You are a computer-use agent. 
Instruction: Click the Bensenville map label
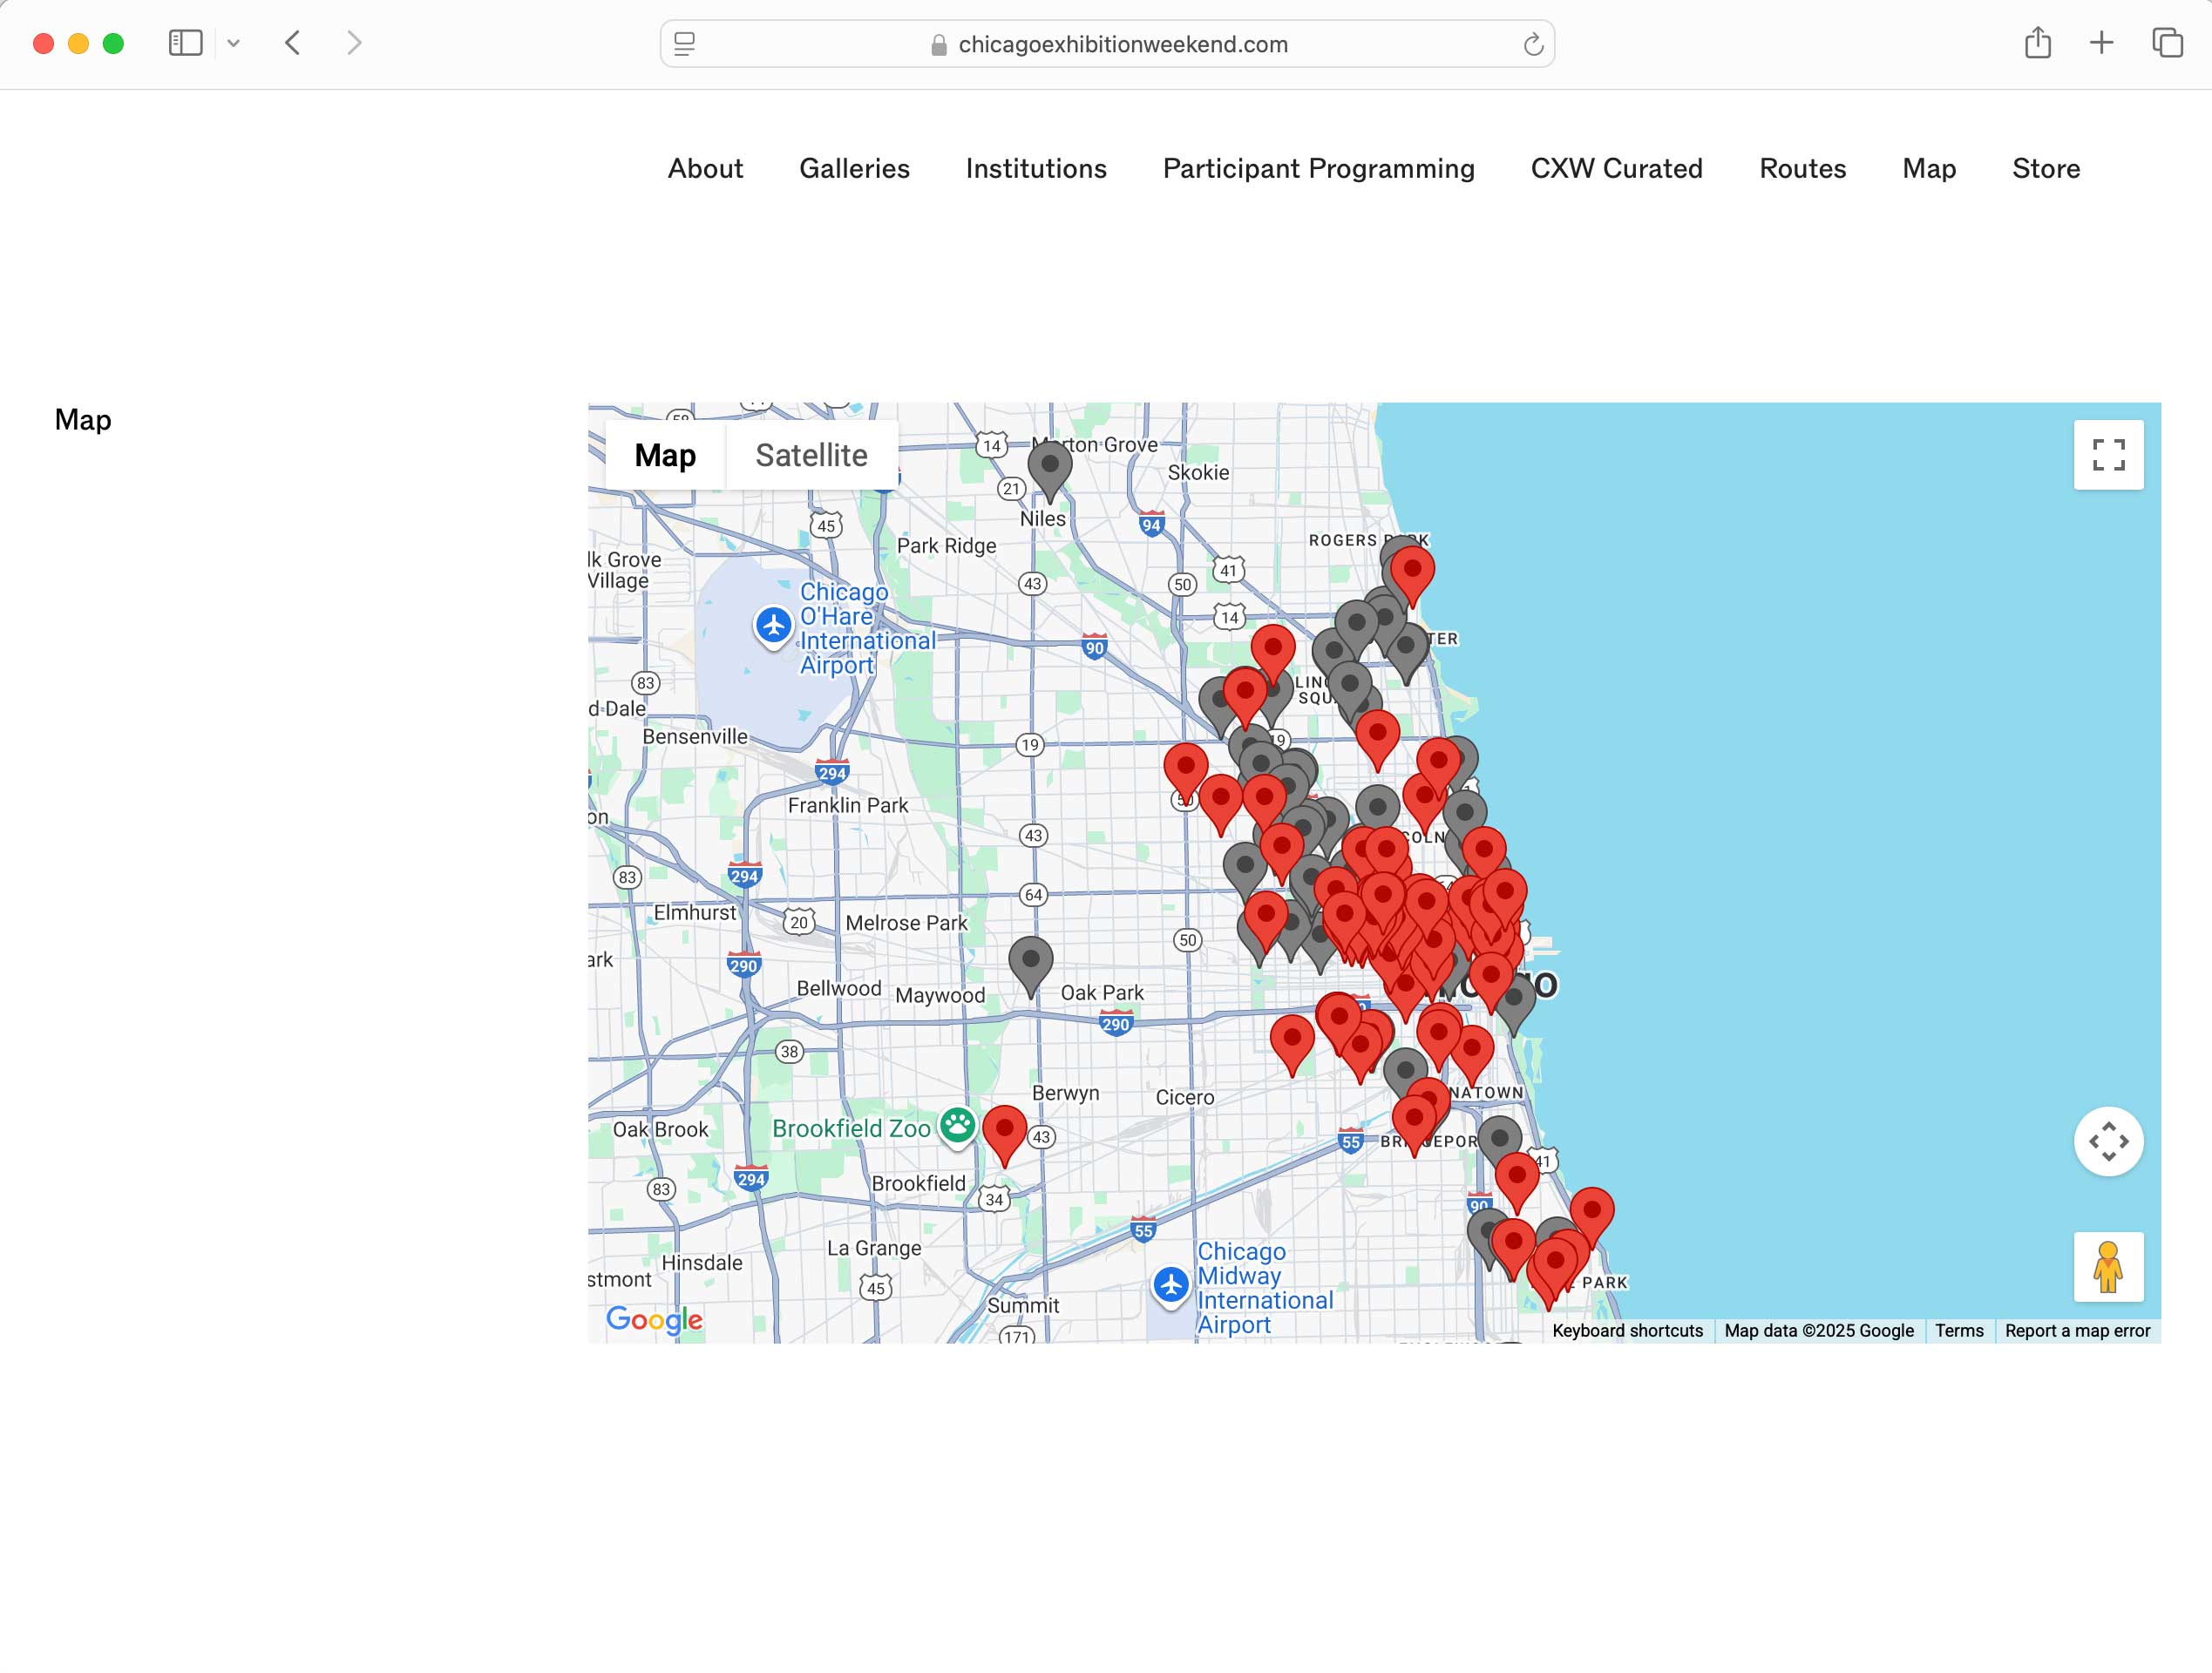pyautogui.click(x=695, y=736)
